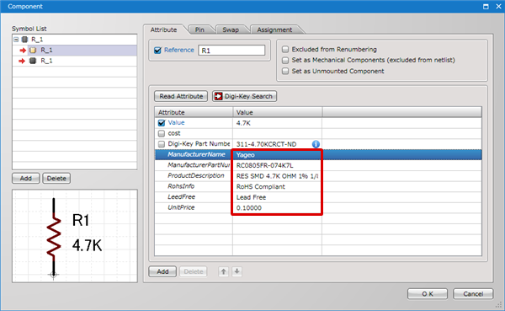Image resolution: width=505 pixels, height=311 pixels.
Task: Select the 4.7K value cell
Action: coord(277,123)
